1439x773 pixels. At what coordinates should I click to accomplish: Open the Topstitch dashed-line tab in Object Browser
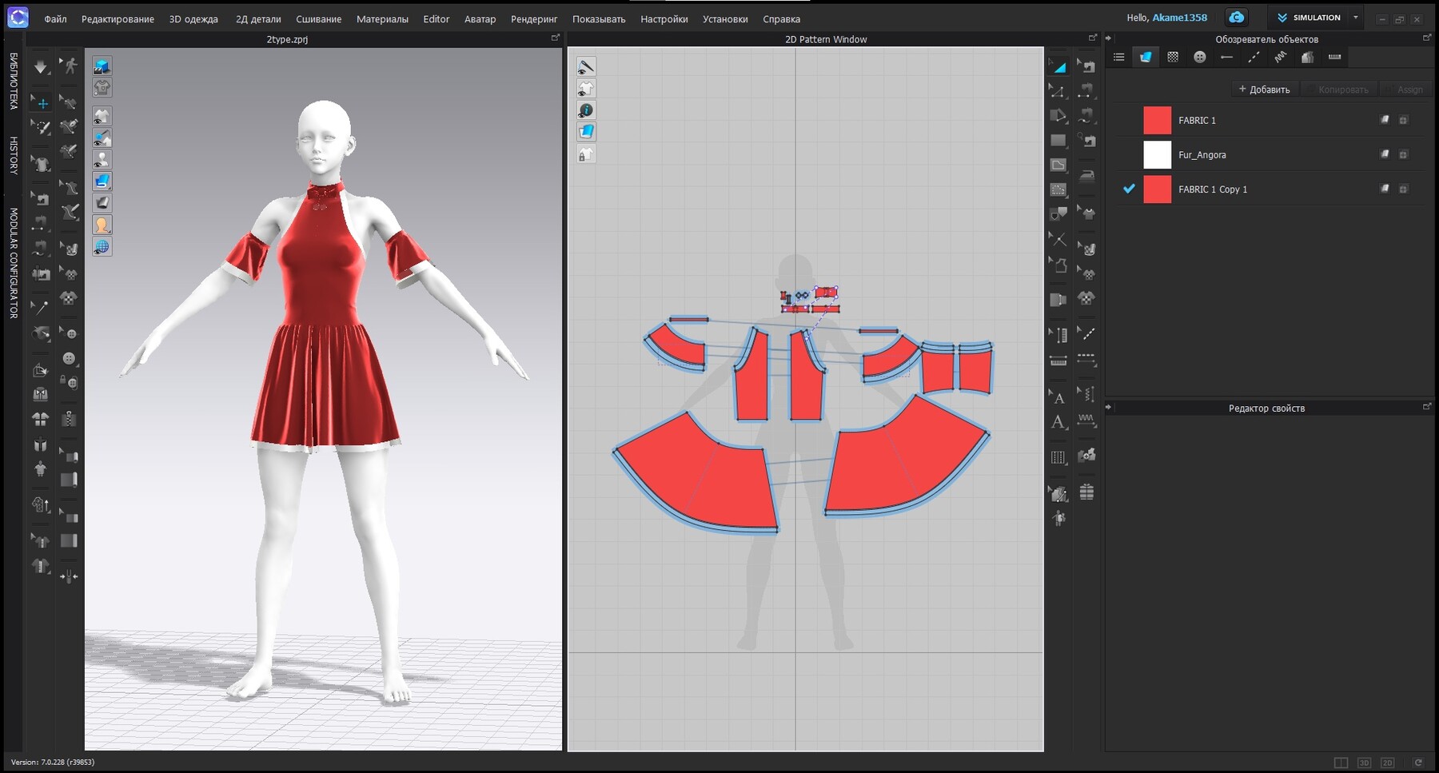click(1253, 57)
